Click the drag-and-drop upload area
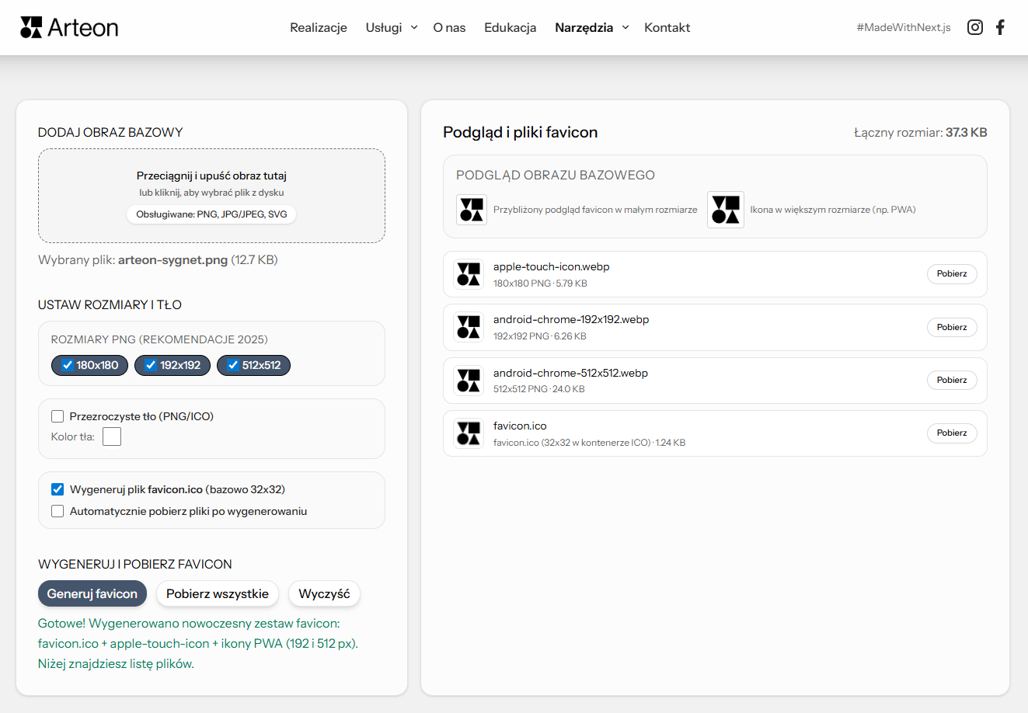Image resolution: width=1028 pixels, height=713 pixels. pyautogui.click(x=211, y=195)
